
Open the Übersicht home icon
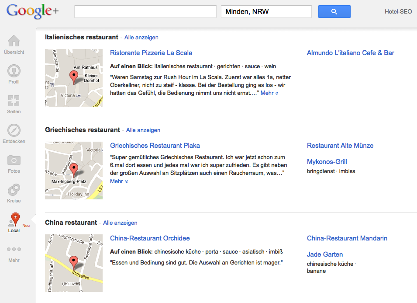click(x=14, y=41)
